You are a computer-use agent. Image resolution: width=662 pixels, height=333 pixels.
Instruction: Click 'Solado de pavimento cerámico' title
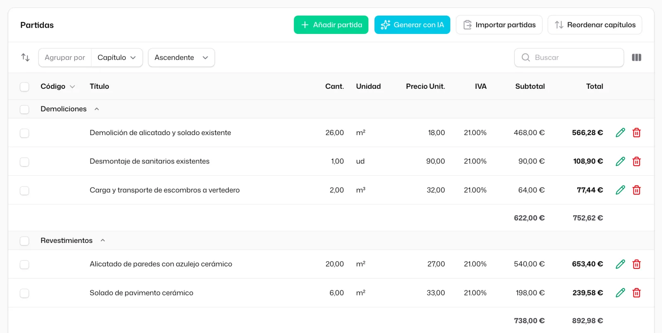point(142,293)
